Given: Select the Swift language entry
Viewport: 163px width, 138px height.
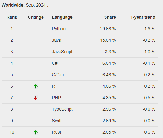Looking at the screenshot, I should click(x=57, y=121).
